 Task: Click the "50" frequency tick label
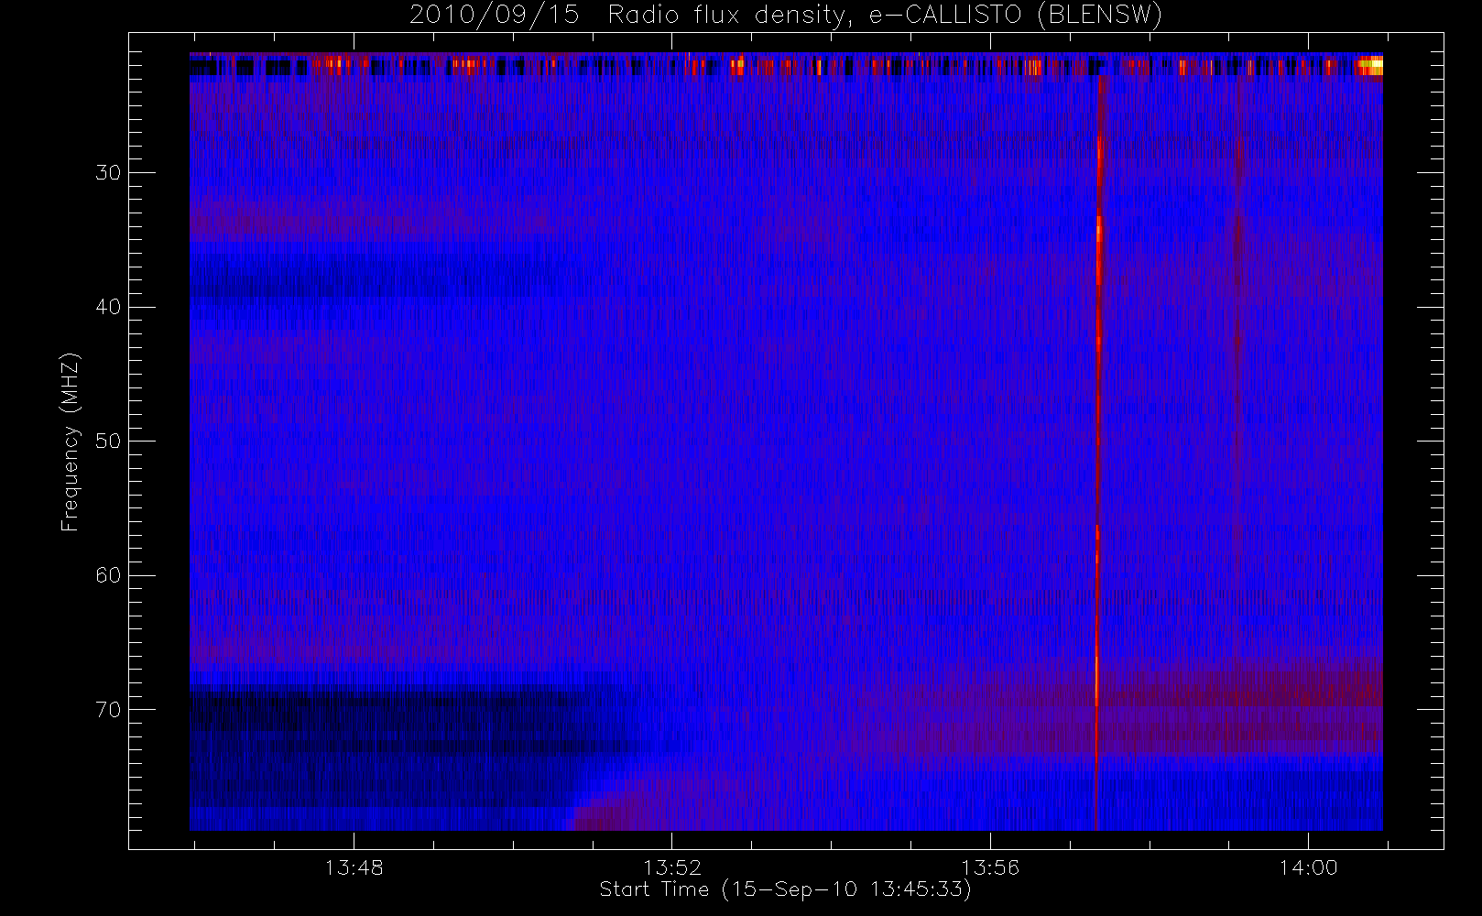pos(108,441)
